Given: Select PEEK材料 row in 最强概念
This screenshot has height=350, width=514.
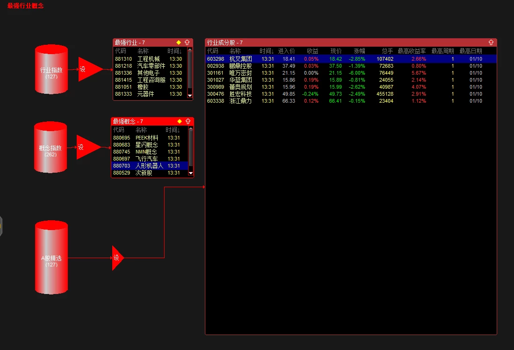Looking at the screenshot, I should click(150, 138).
